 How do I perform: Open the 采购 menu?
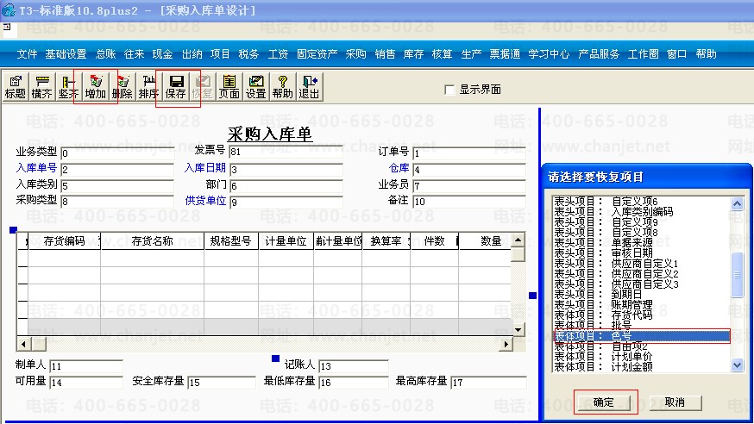point(355,54)
